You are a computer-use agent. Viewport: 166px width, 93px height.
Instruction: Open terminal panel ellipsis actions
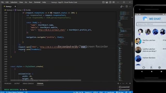click(x=123, y=83)
